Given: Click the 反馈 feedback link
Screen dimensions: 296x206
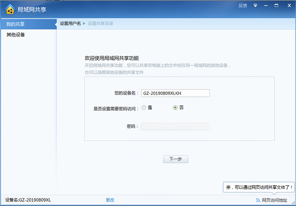Looking at the screenshot, I should point(242,6).
